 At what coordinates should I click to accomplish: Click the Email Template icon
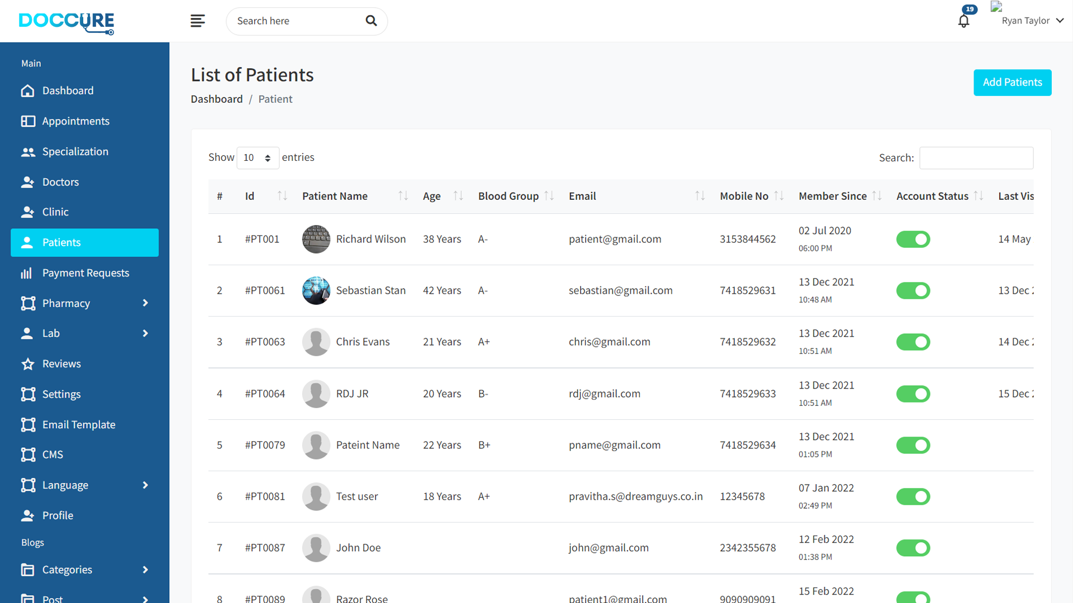pyautogui.click(x=28, y=425)
